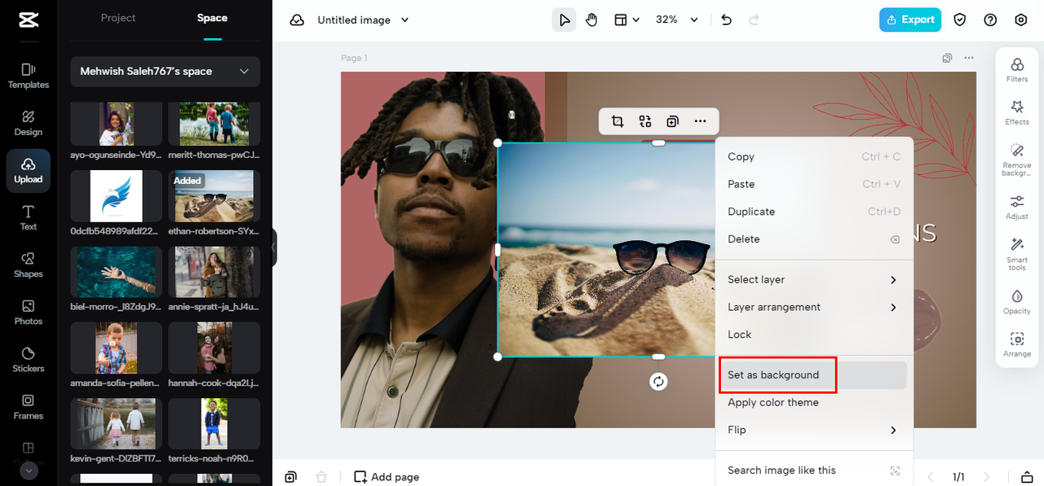Select the biel-morro underwater thumbnail

(116, 272)
